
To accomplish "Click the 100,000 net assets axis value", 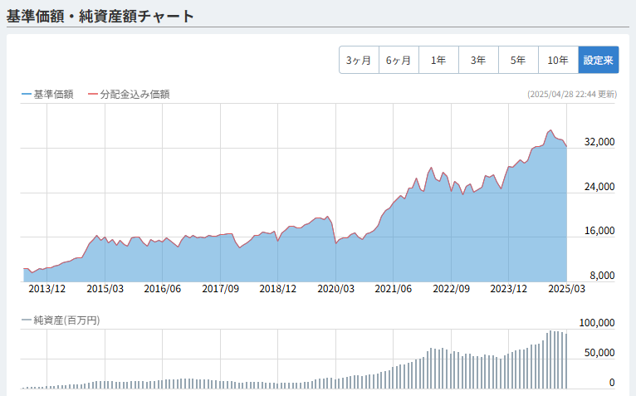I will 597,323.
